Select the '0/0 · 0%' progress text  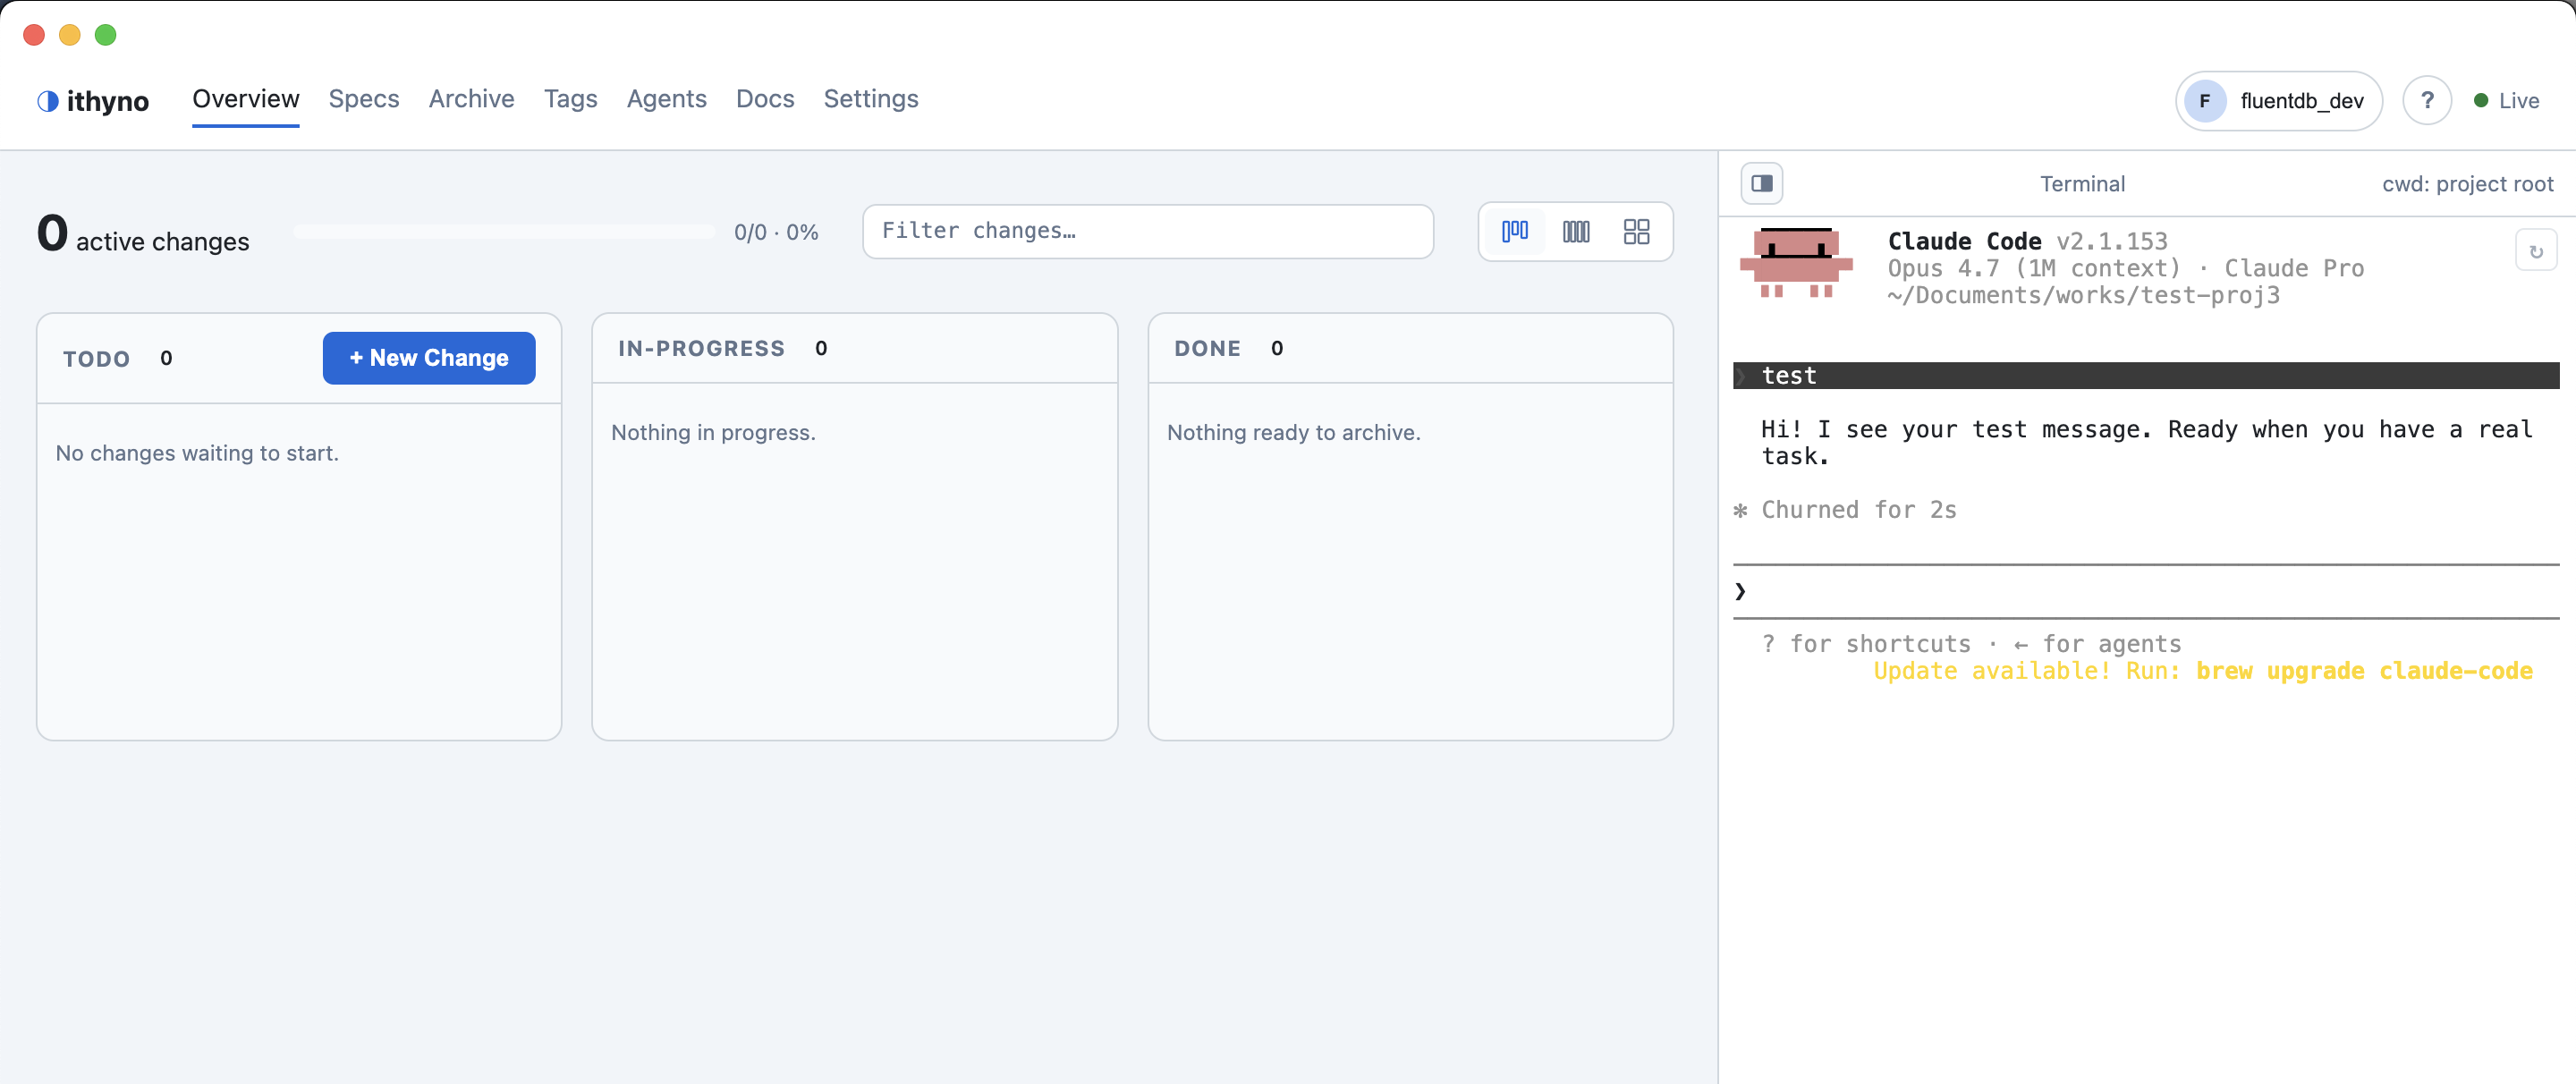point(776,232)
